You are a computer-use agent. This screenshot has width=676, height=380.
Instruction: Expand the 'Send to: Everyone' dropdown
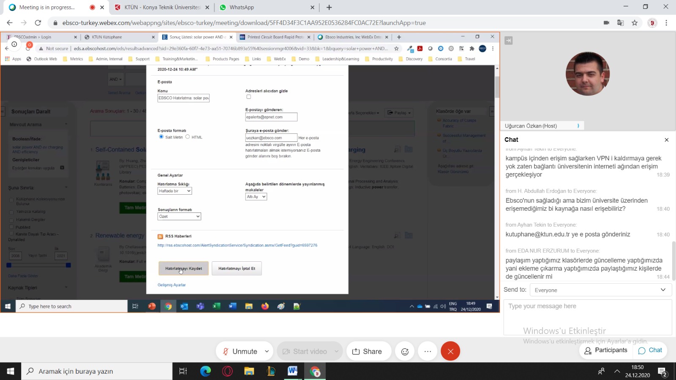pos(600,290)
